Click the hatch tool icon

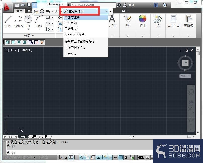point(48,29)
